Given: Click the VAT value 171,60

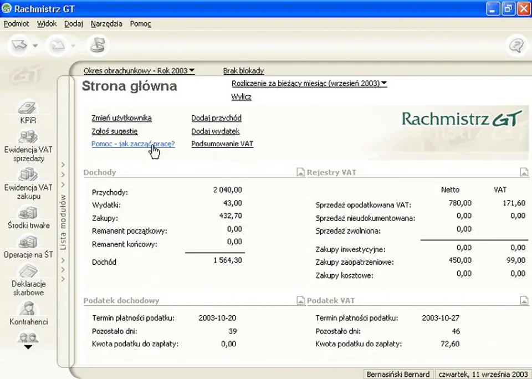Looking at the screenshot, I should coord(514,203).
